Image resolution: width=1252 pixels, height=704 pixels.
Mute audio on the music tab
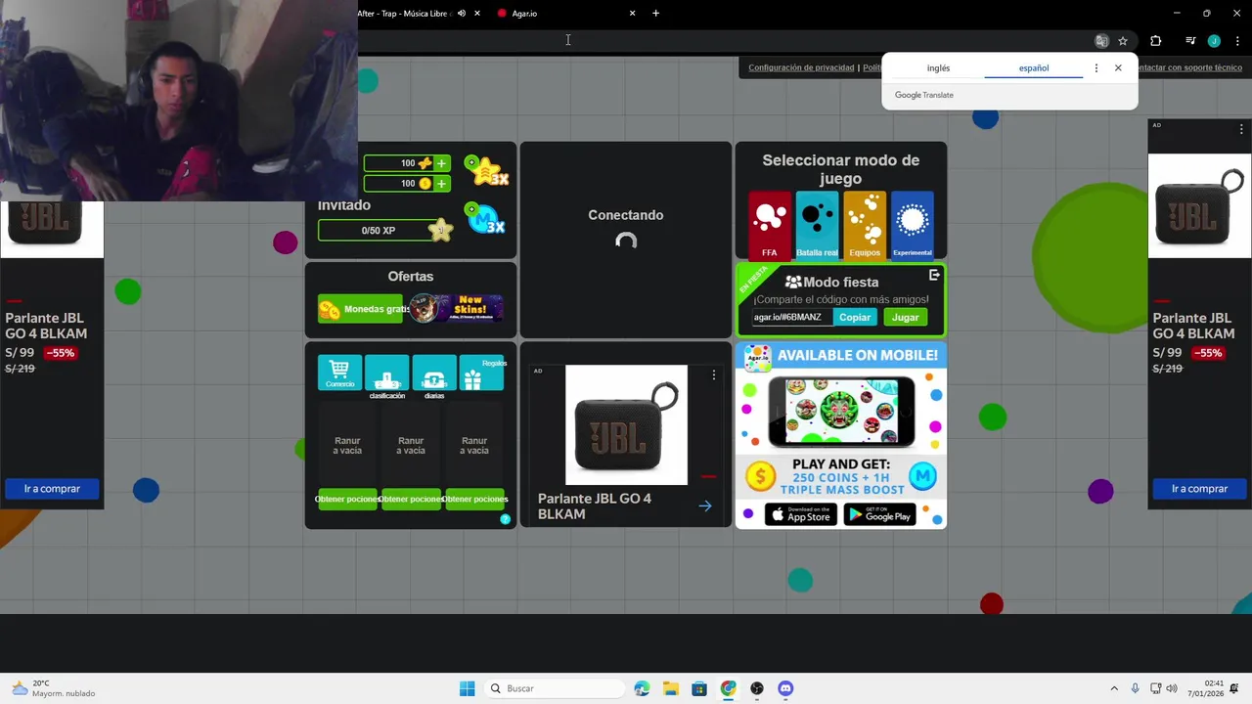coord(462,13)
